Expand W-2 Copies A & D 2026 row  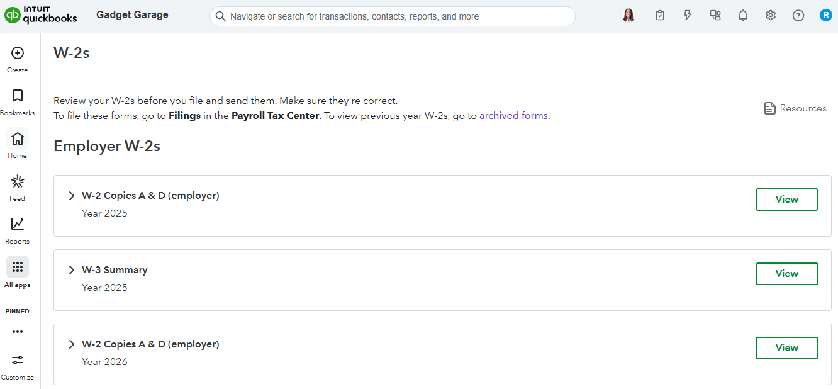[x=72, y=344]
